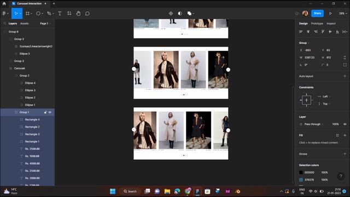This screenshot has width=350, height=197.
Task: Add a Fill with plus button
Action: (345, 135)
